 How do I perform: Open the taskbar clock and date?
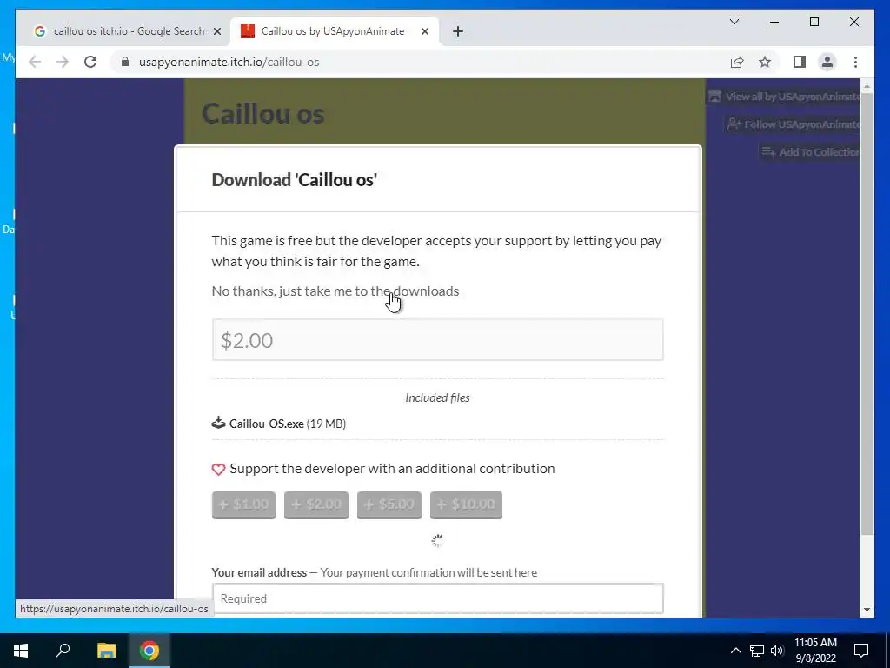coord(815,651)
